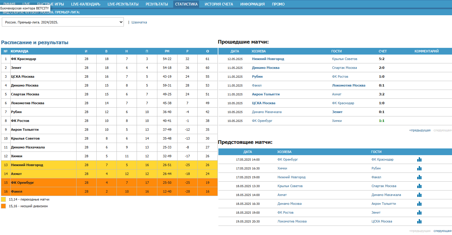This screenshot has width=452, height=235.
Task: Open stats icon for ФК Оренбург vs ФК Краснодар
Action: (x=419, y=159)
